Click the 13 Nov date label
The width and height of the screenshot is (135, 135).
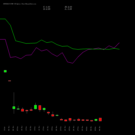coord(35,129)
